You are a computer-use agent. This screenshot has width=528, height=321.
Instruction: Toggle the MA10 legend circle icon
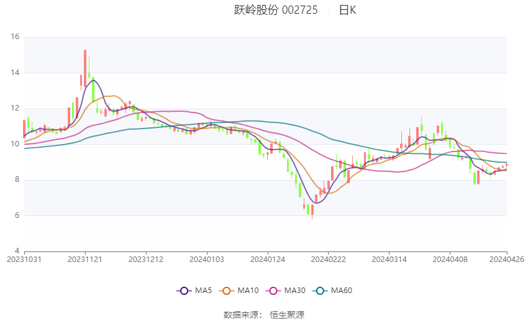point(226,291)
